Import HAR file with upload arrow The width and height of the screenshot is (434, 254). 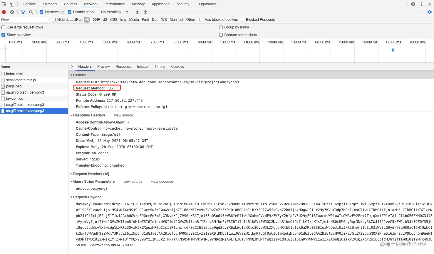coord(137,12)
